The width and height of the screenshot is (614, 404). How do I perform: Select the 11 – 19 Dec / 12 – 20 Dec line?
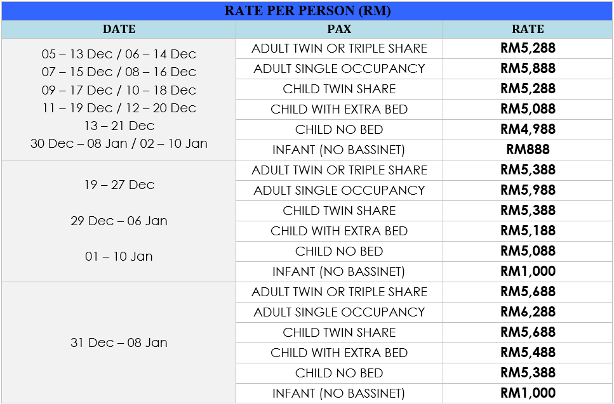(119, 108)
